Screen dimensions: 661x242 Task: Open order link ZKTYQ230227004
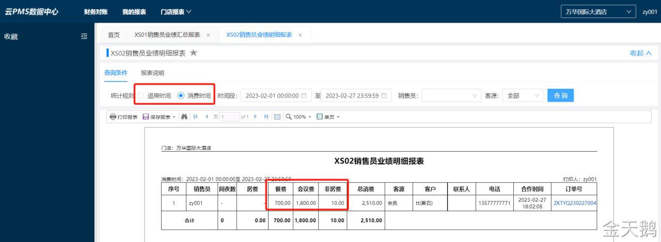click(575, 203)
